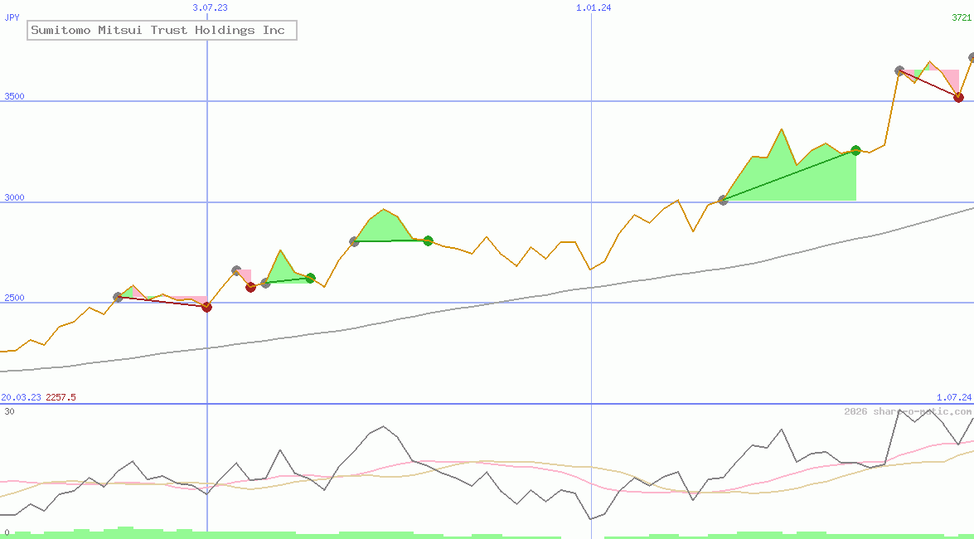Select the red marker below the 3.07.23 gridline

pos(206,307)
